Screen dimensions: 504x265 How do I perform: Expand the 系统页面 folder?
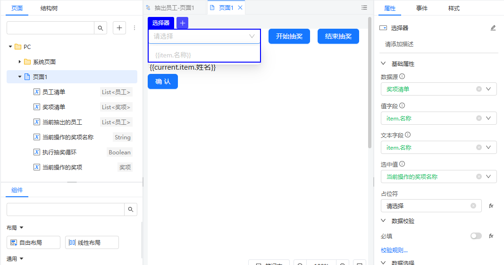coord(20,62)
